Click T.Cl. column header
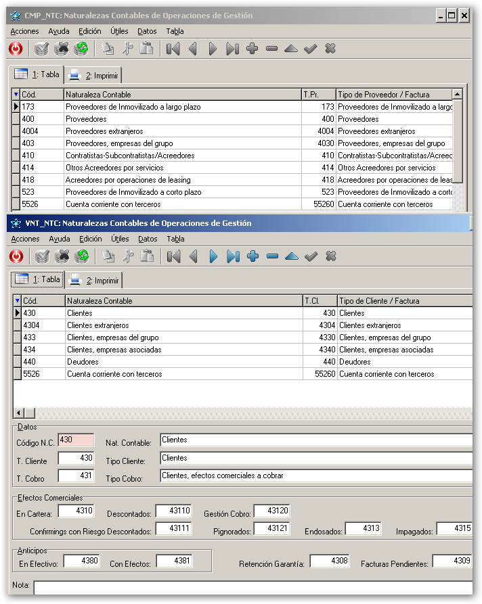Image resolution: width=482 pixels, height=604 pixels. pos(320,301)
